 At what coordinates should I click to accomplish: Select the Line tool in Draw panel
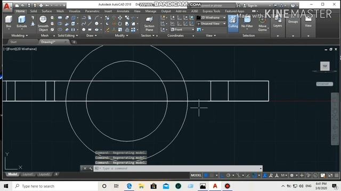pos(90,23)
